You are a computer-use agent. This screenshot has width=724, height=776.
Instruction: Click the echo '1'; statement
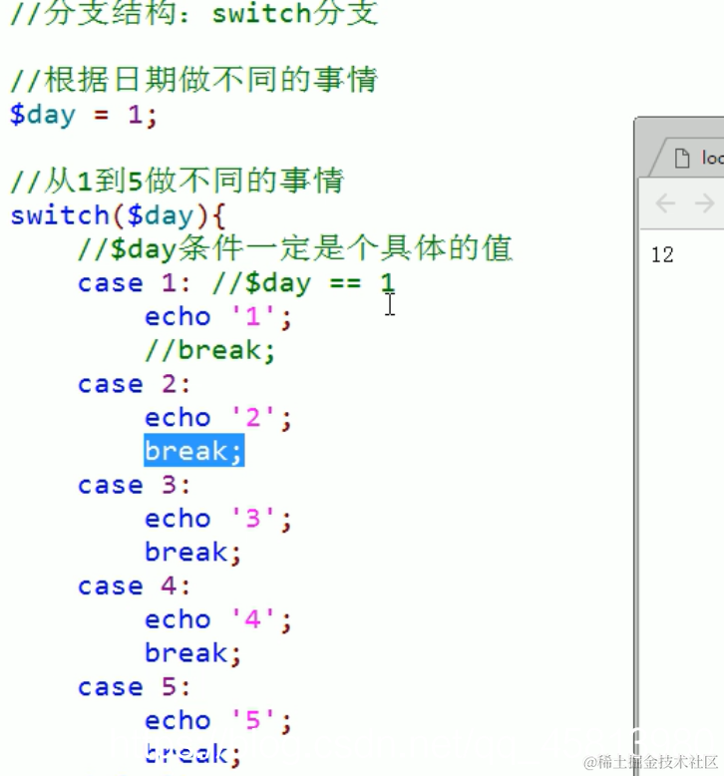218,317
